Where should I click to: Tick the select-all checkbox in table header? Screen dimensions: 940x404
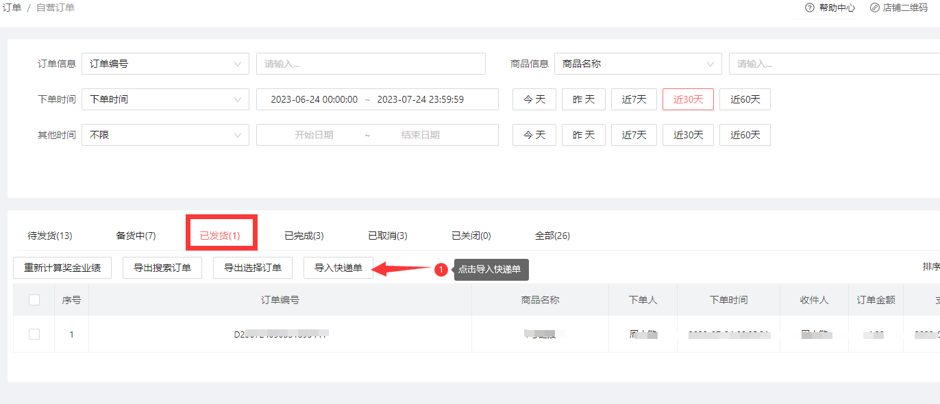34,300
